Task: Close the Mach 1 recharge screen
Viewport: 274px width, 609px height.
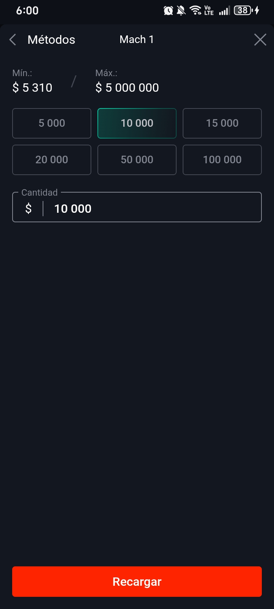Action: tap(260, 40)
